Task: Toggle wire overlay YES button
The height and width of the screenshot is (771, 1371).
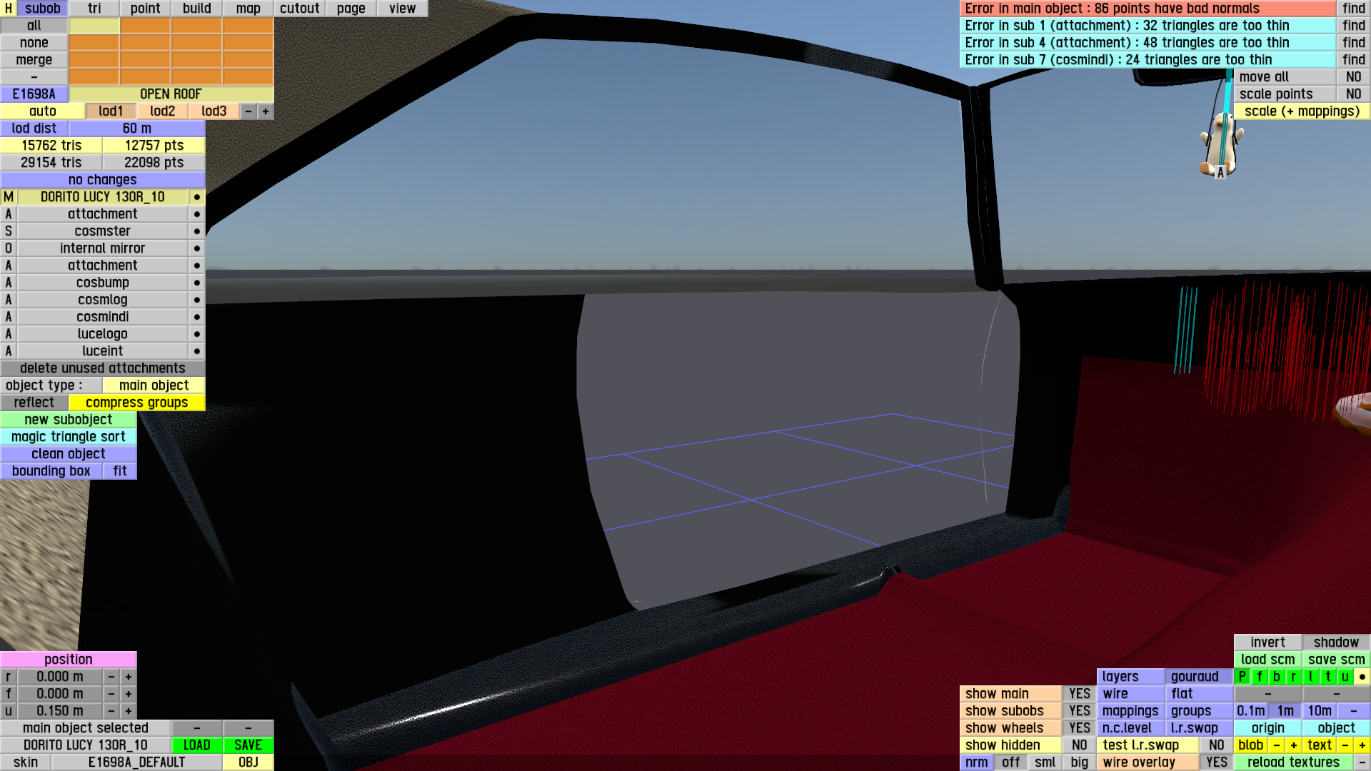Action: (1216, 762)
